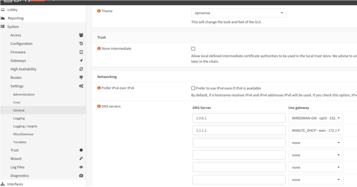Click the Firmware icon in sidebar
Image resolution: width=357 pixels, height=187 pixels.
click(x=81, y=52)
